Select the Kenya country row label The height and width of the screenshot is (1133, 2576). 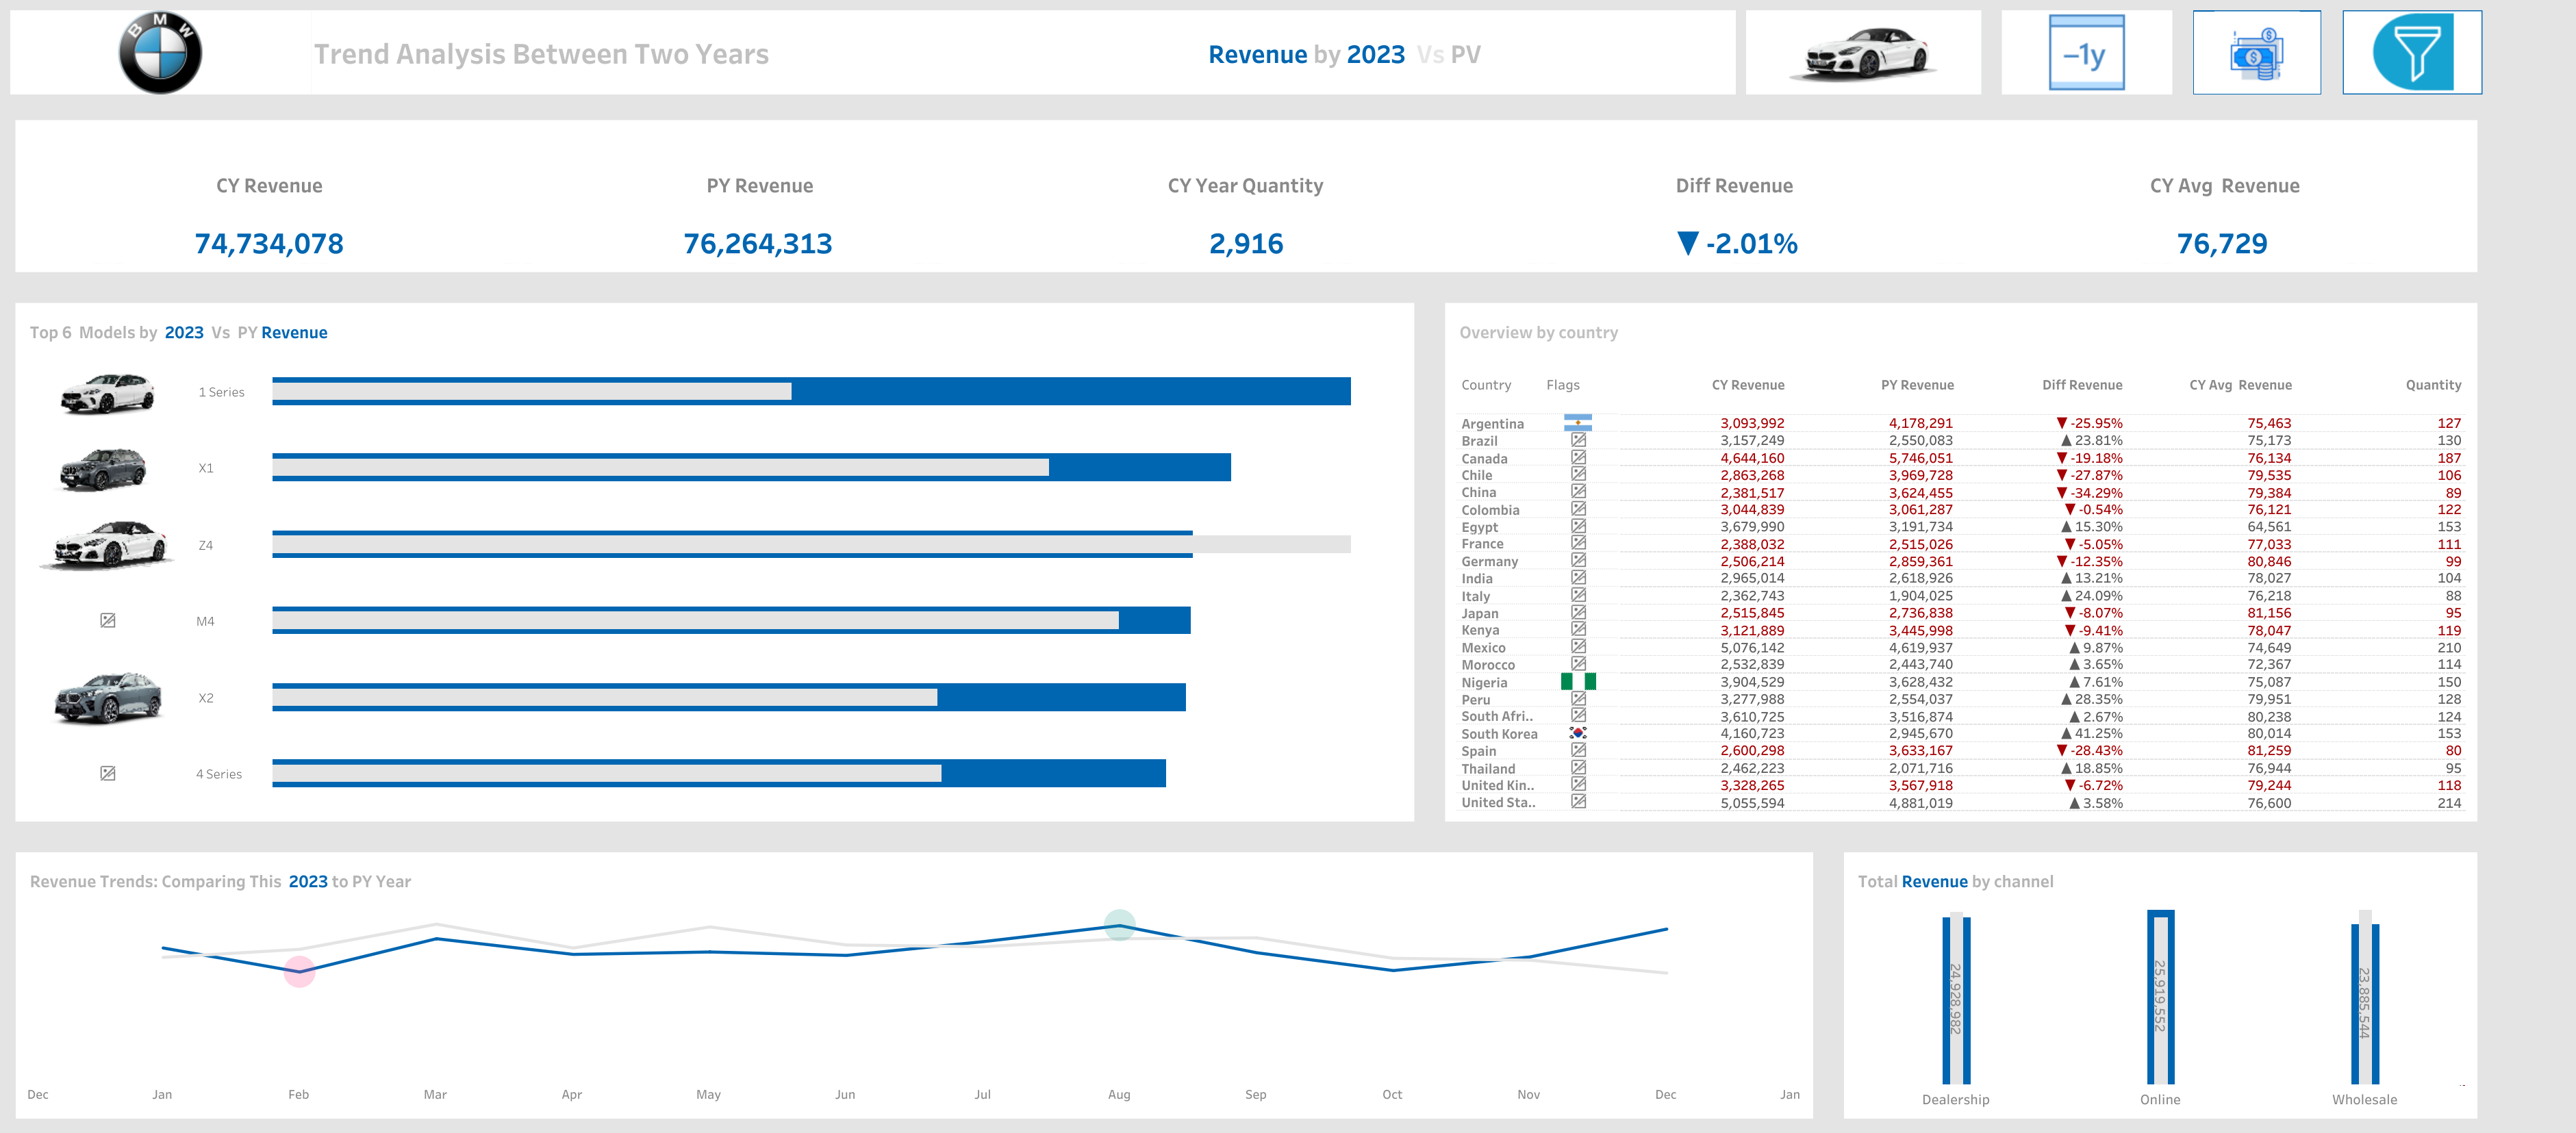pos(1480,630)
